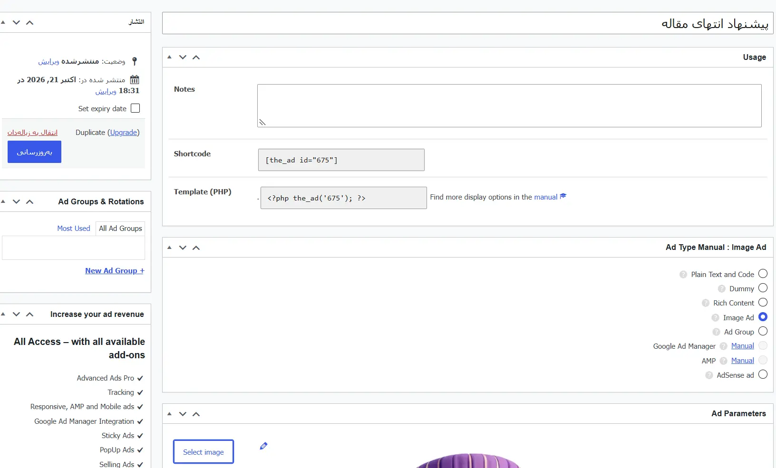Select the Rich Content ad type
Image resolution: width=776 pixels, height=468 pixels.
[763, 302]
